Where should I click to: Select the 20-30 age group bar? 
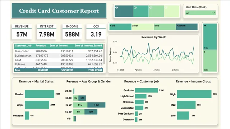[74, 91]
